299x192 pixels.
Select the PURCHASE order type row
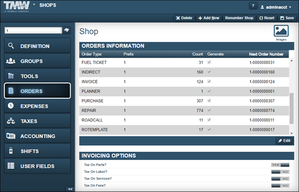click(184, 101)
